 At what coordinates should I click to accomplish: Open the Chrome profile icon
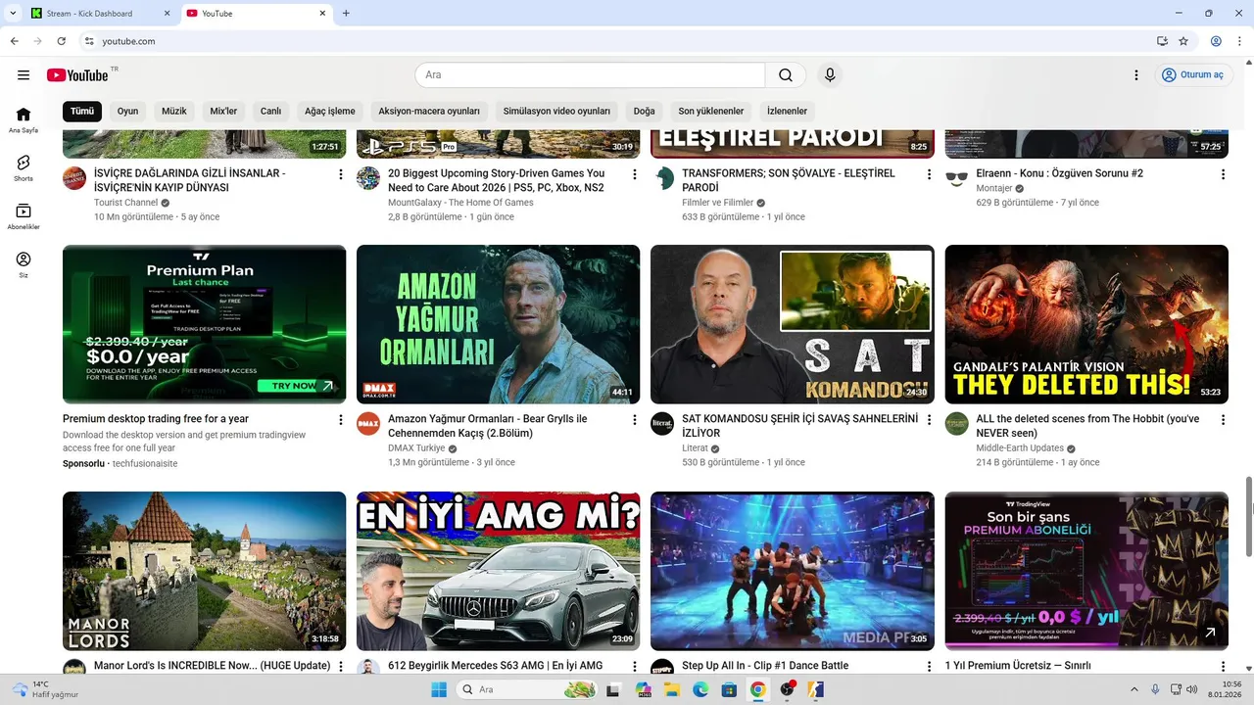(x=1216, y=41)
